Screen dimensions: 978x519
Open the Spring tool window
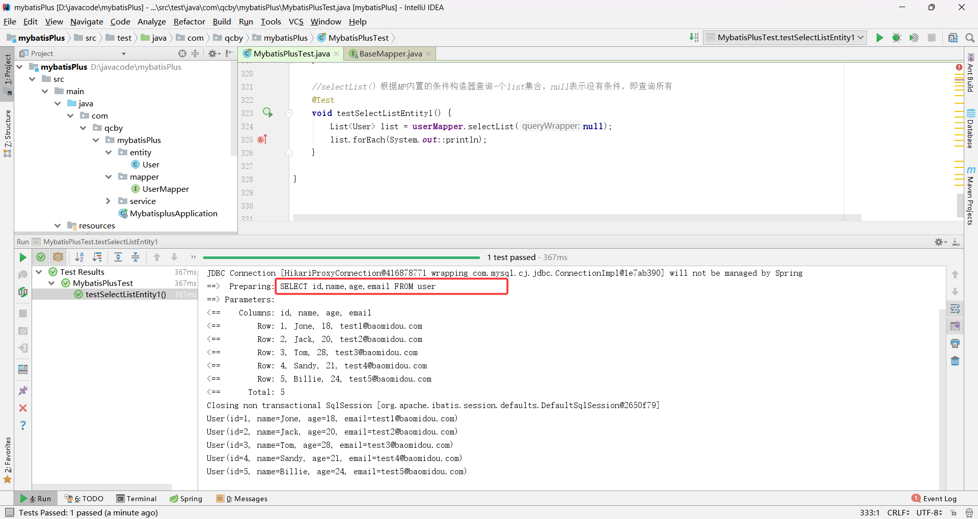click(186, 499)
